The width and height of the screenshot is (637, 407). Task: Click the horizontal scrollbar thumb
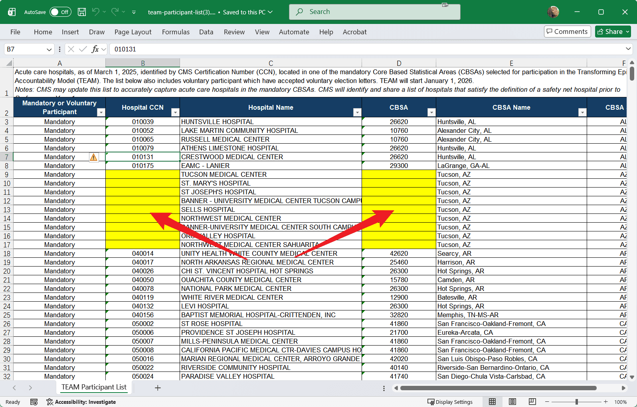coord(498,388)
